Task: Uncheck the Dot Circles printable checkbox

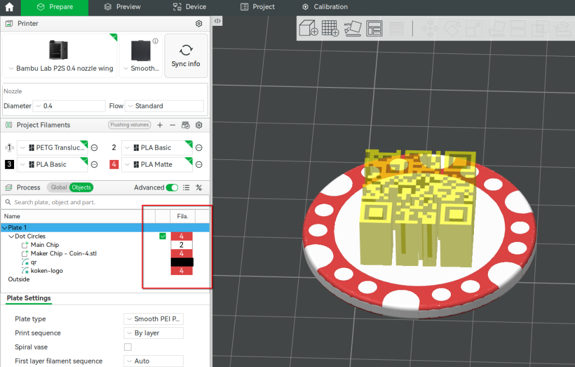Action: tap(163, 236)
